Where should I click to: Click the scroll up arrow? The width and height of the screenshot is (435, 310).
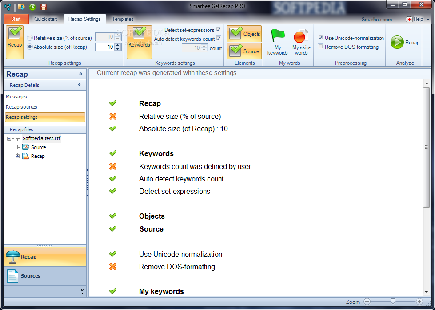point(426,83)
